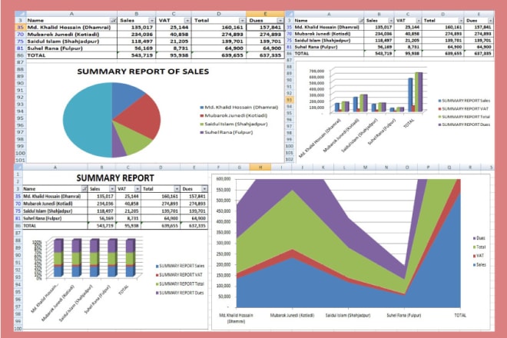Screen dimensions: 507x338
Task: Open the Sales filter dropdown in the pie chart sheet
Action: (x=151, y=21)
